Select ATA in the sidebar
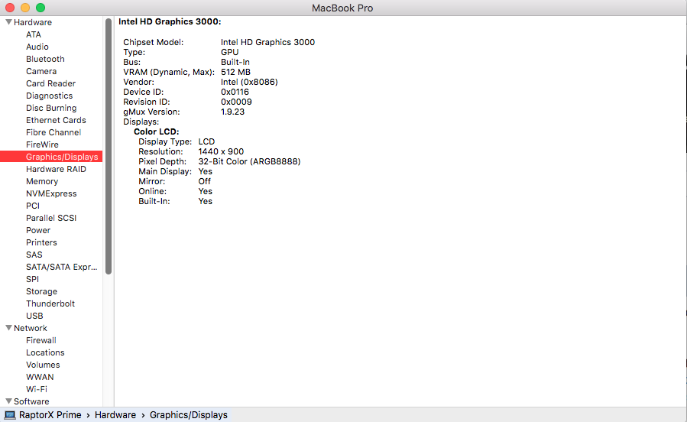 (x=34, y=34)
